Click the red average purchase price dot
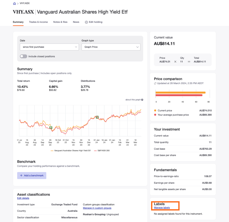This screenshot has width=229, height=222. pyautogui.click(x=155, y=115)
